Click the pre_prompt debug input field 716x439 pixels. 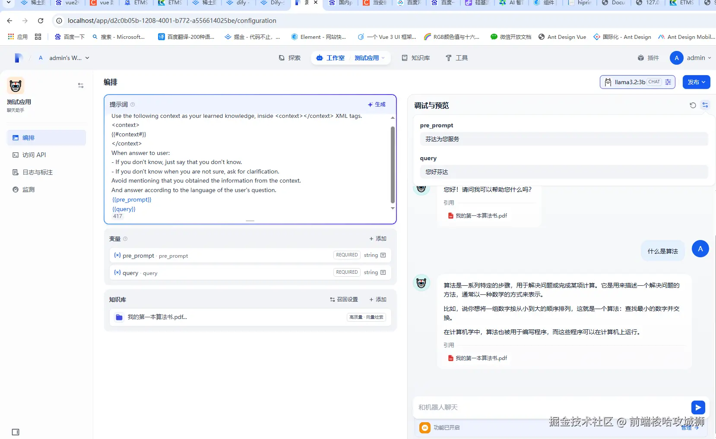pyautogui.click(x=564, y=139)
